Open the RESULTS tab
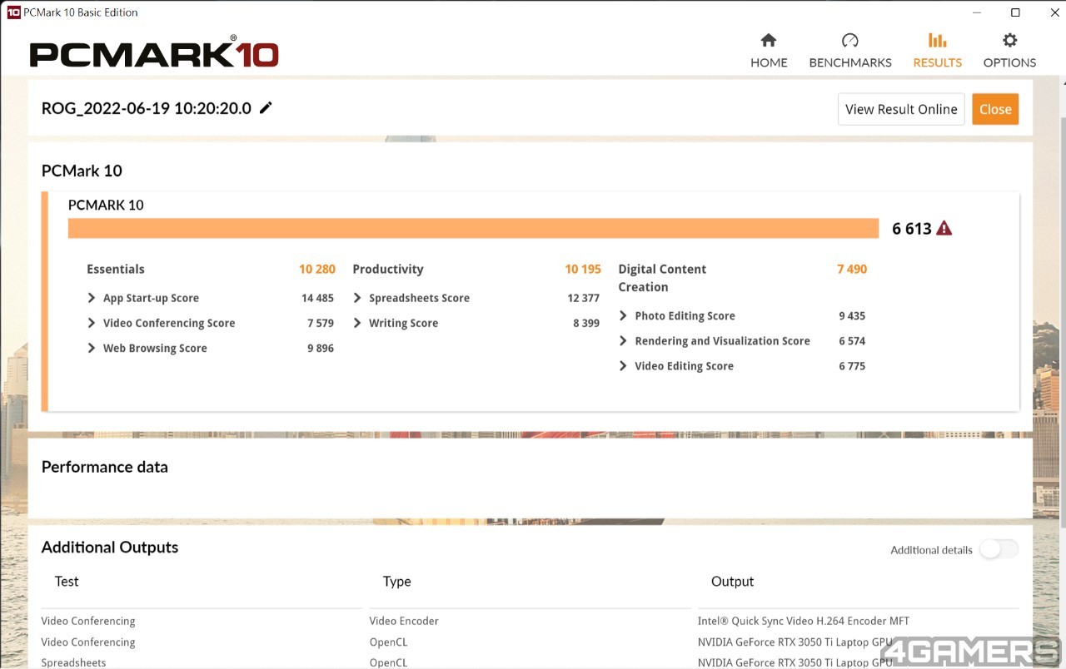This screenshot has height=669, width=1066. pos(937,51)
